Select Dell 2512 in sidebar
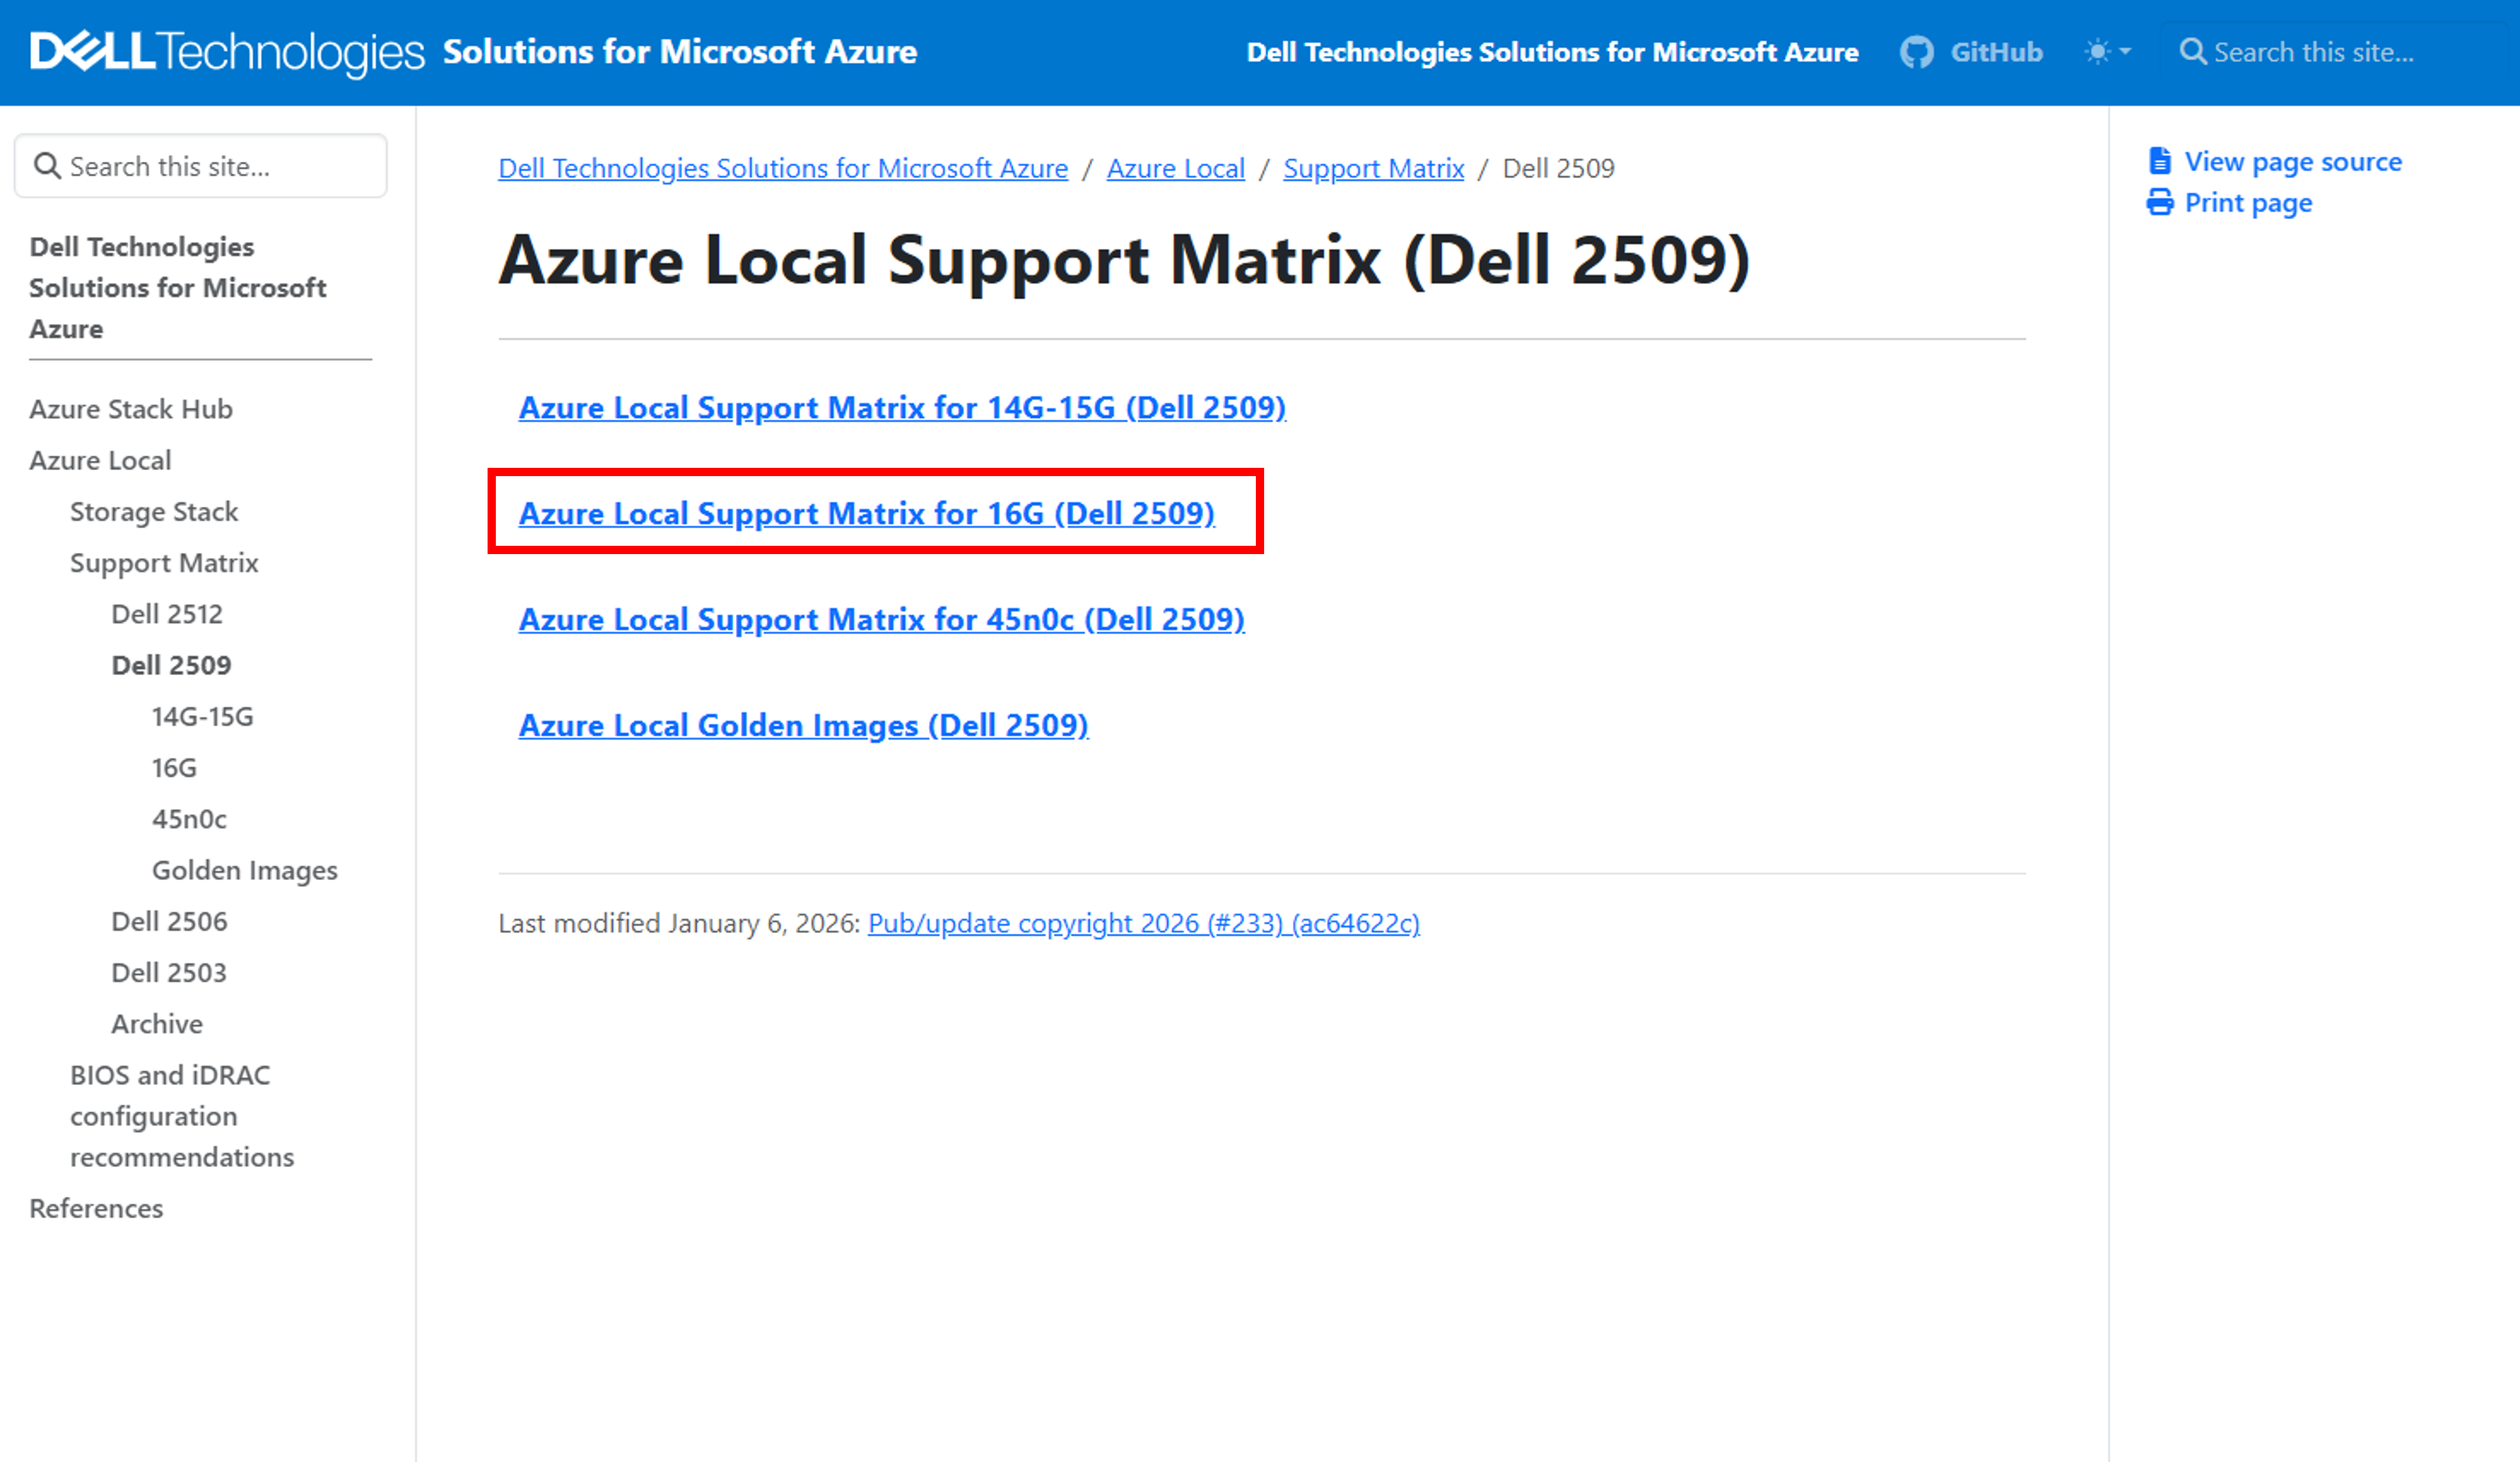The height and width of the screenshot is (1462, 2520). click(x=167, y=614)
